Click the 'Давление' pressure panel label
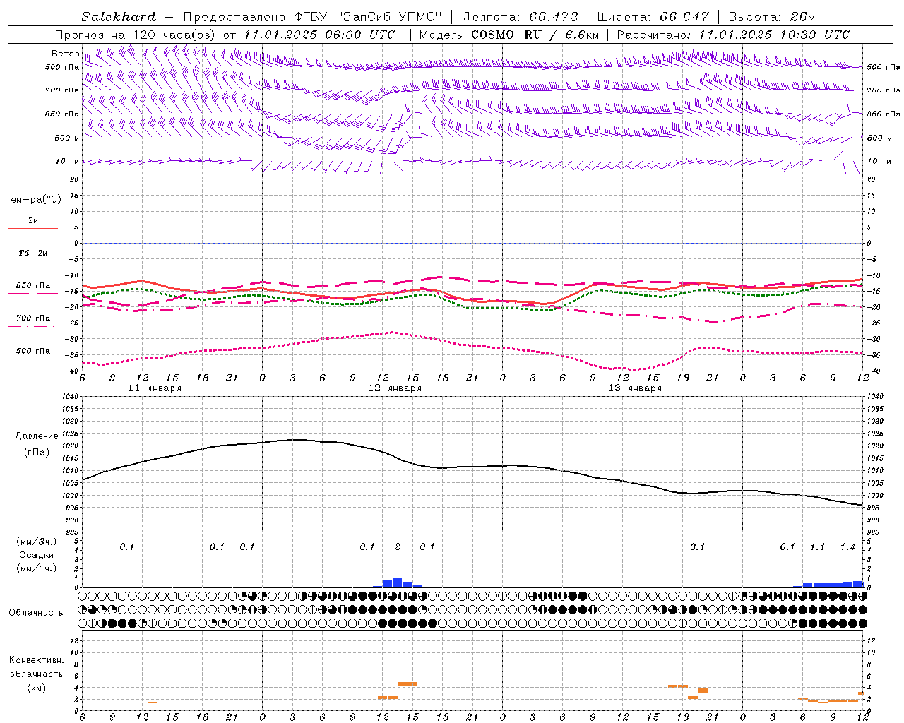Screen dimensions: 904x723 37,436
